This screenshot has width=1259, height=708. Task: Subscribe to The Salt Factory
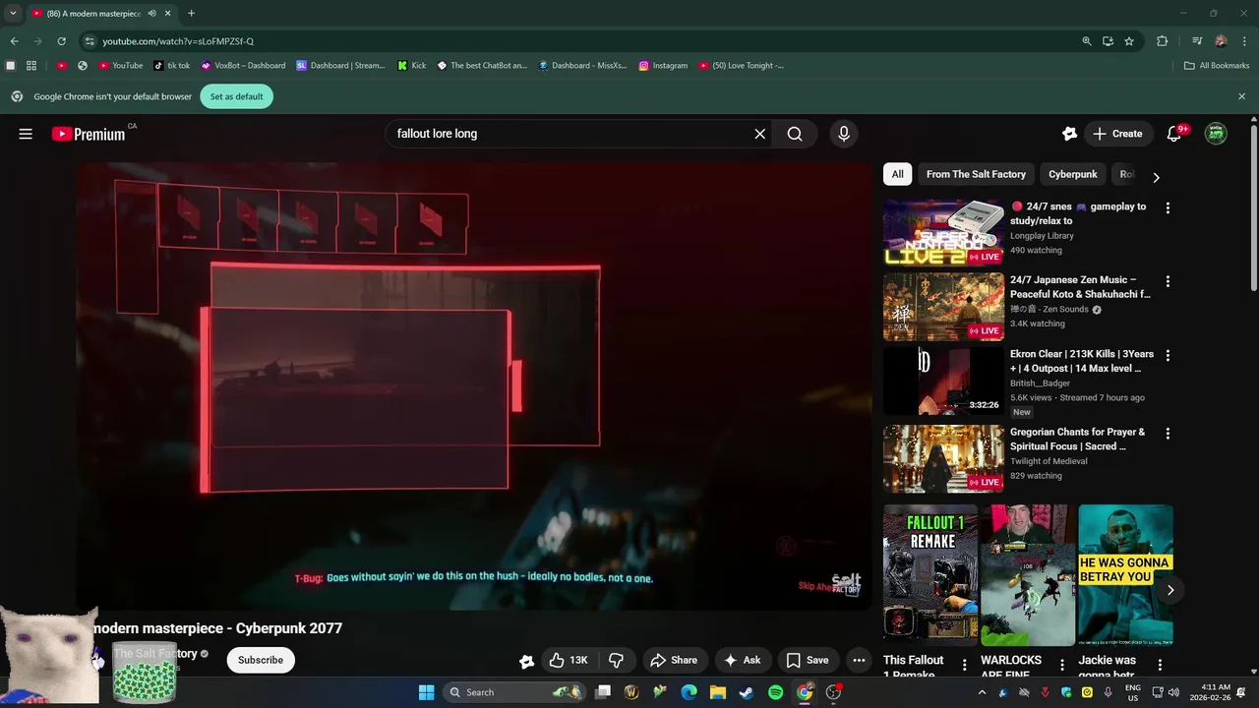[261, 660]
